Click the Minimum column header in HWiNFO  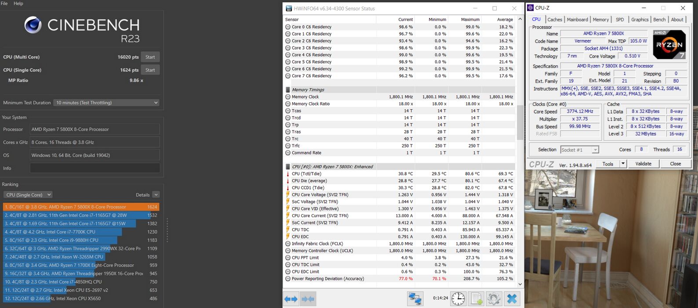pos(432,19)
